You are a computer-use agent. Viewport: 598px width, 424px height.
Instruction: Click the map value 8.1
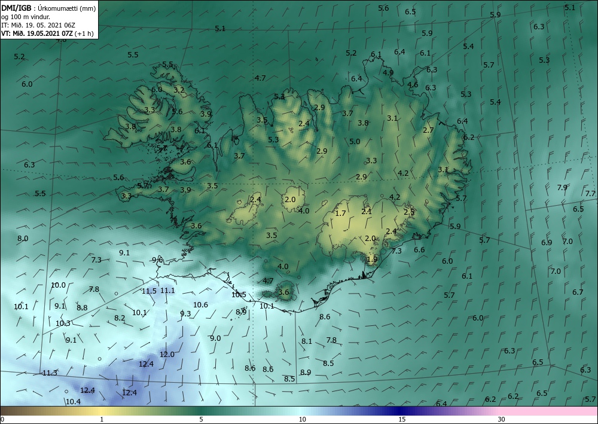307,341
